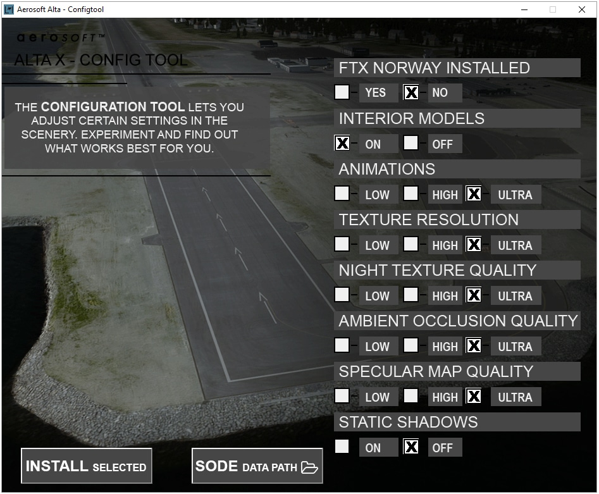Tick ULTRA checkbox under Specular Map Quality
This screenshot has width=599, height=494.
point(473,397)
